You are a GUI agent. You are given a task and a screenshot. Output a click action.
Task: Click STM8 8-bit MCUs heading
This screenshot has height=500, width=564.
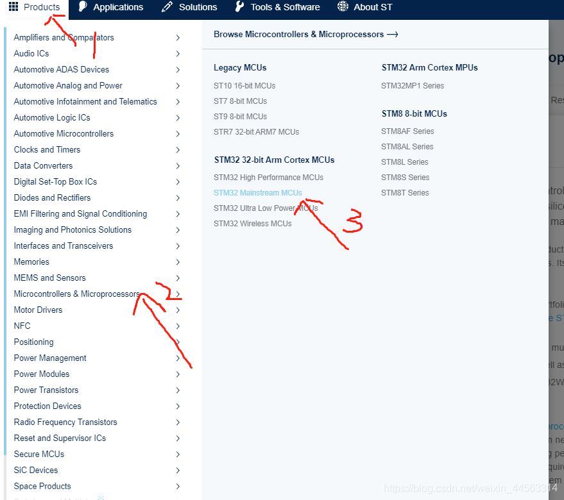pyautogui.click(x=414, y=113)
